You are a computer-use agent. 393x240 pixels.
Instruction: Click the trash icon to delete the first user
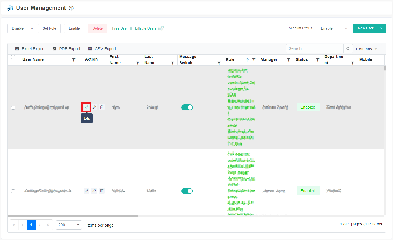point(101,107)
